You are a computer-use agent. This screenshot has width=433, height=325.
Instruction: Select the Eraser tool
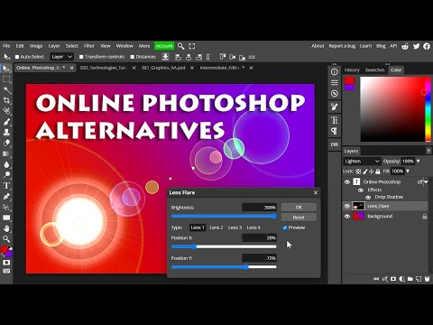(x=6, y=143)
